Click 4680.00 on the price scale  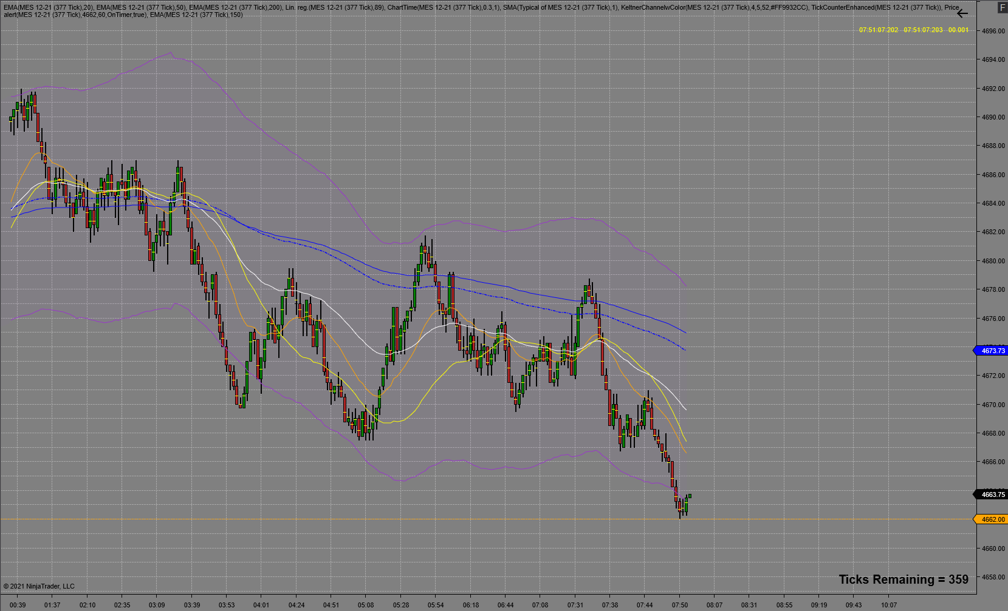pyautogui.click(x=993, y=261)
